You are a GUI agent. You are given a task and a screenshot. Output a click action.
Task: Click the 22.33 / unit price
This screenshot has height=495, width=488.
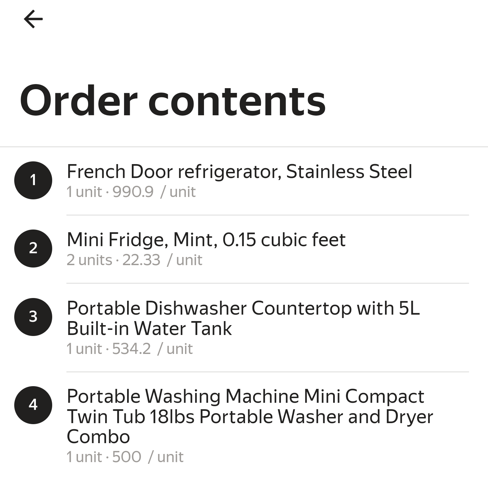162,260
